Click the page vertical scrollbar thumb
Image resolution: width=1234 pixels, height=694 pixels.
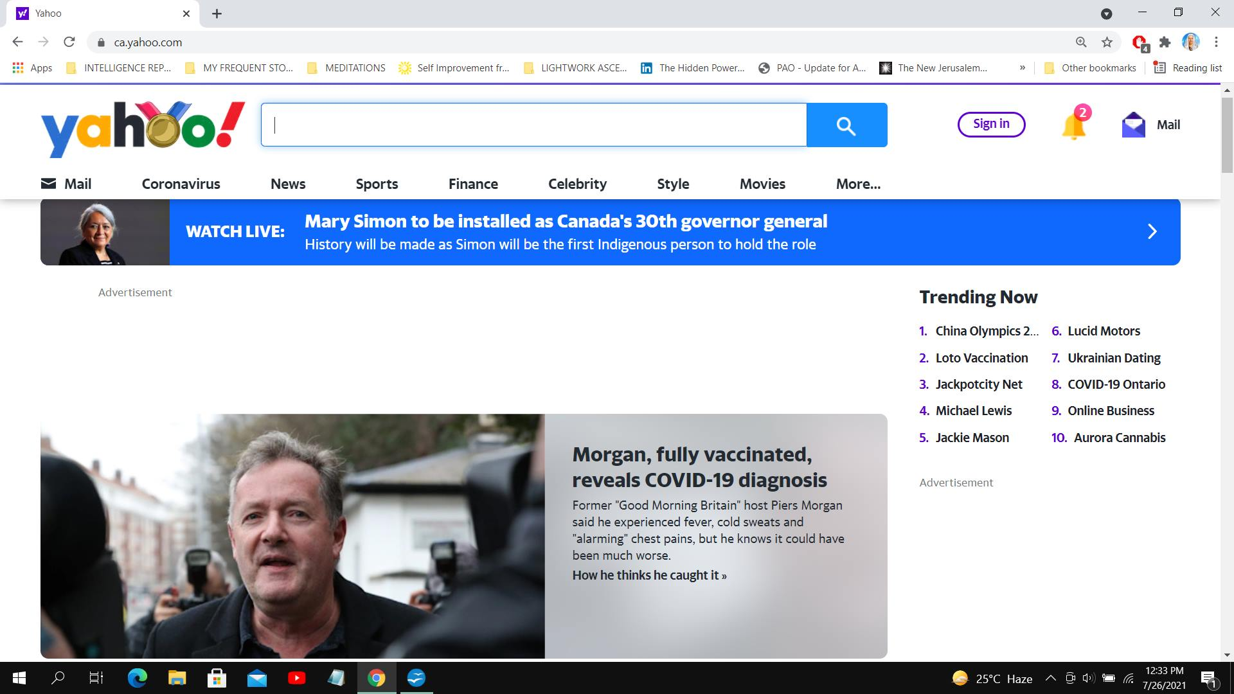[1227, 135]
